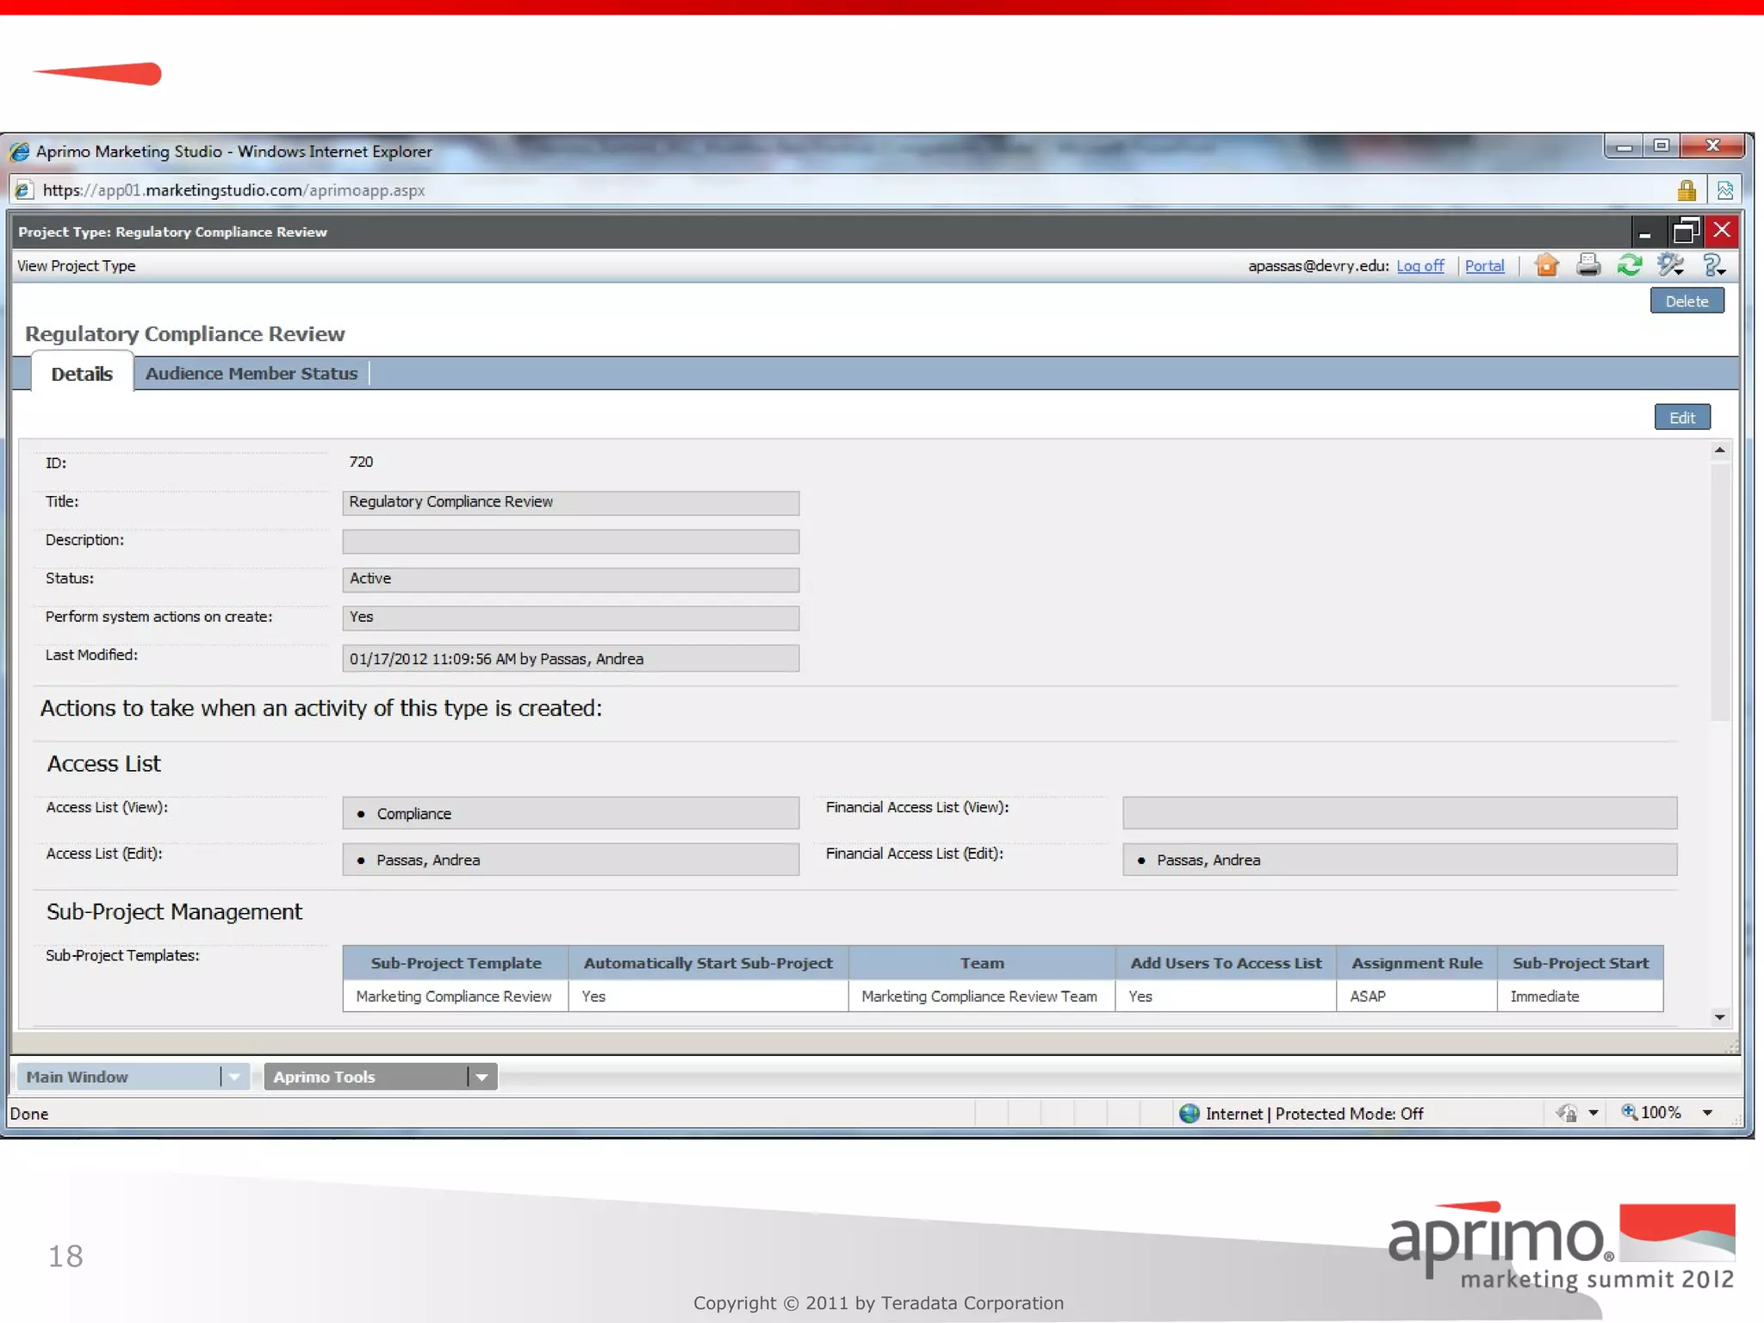Click the Last Modified field value
This screenshot has height=1323, width=1764.
pos(570,659)
